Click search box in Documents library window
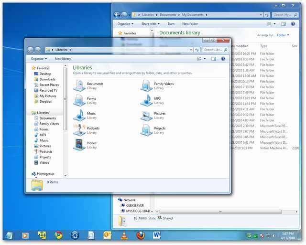The width and height of the screenshot is (306, 245). (x=285, y=15)
